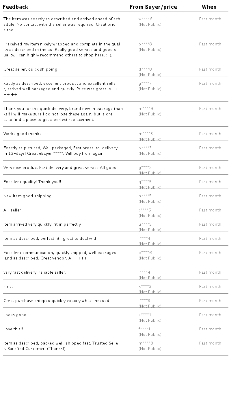Open buyer q****5 profile
The width and height of the screenshot is (231, 420).
[x=145, y=182]
